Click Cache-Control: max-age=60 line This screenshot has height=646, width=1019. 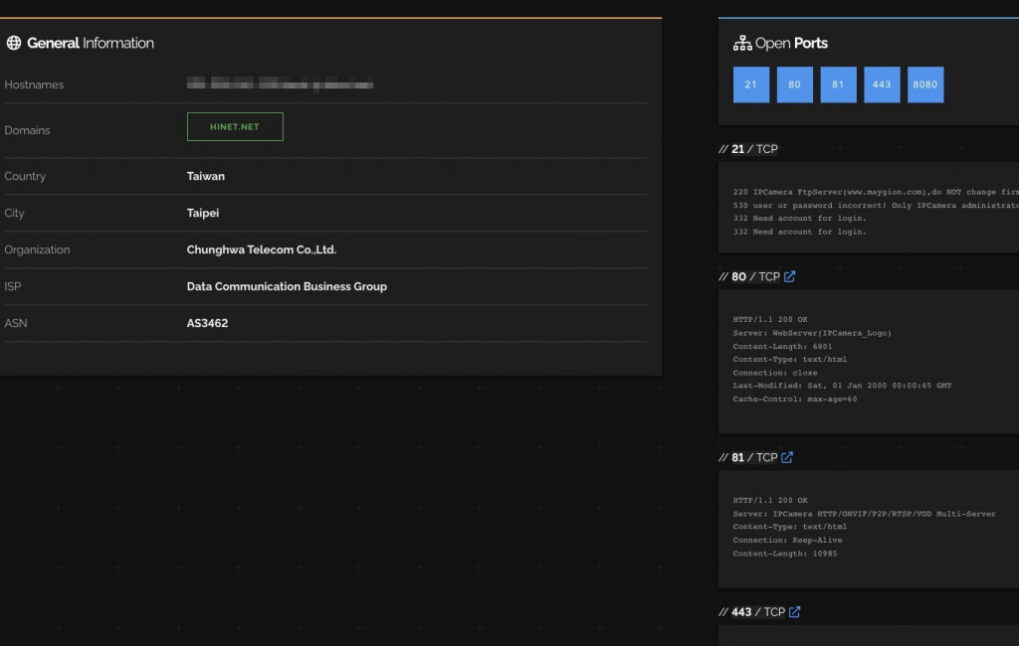tap(795, 400)
